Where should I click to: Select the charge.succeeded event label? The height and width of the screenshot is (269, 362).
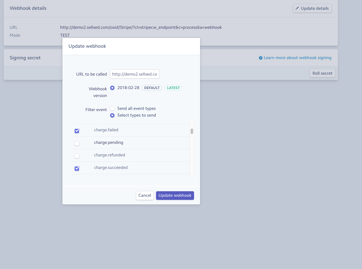point(111,168)
